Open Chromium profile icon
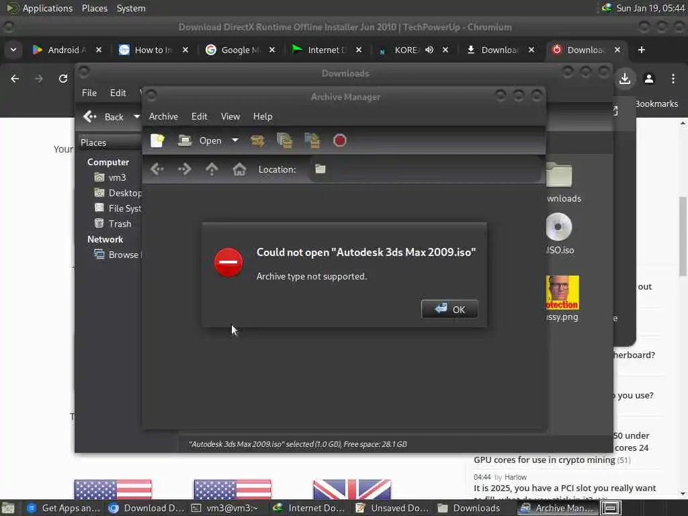 pos(649,79)
